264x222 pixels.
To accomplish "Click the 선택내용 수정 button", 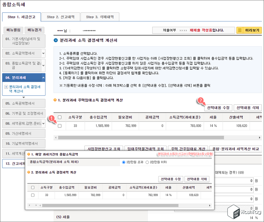I will point(218,108).
